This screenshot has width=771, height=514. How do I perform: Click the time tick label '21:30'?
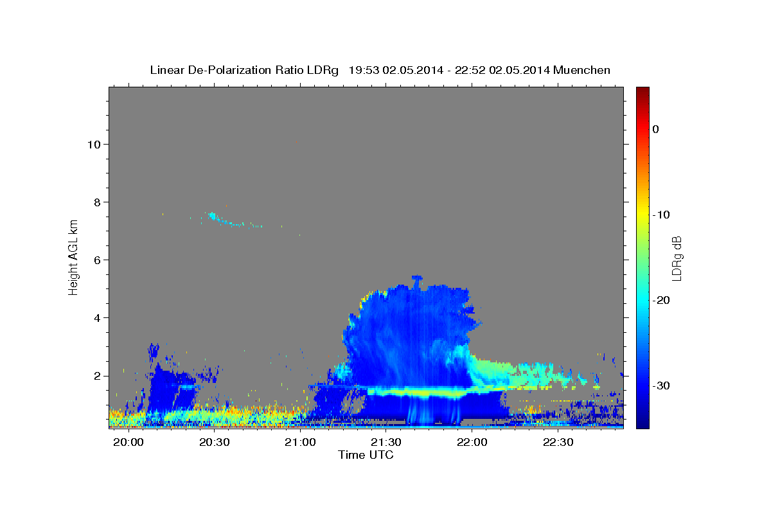pyautogui.click(x=386, y=443)
